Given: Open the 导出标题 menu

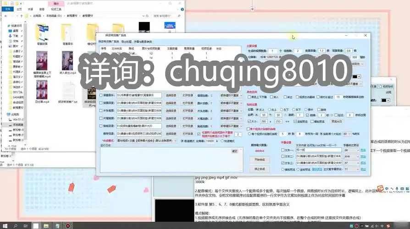Looking at the screenshot, I should [x=126, y=42].
